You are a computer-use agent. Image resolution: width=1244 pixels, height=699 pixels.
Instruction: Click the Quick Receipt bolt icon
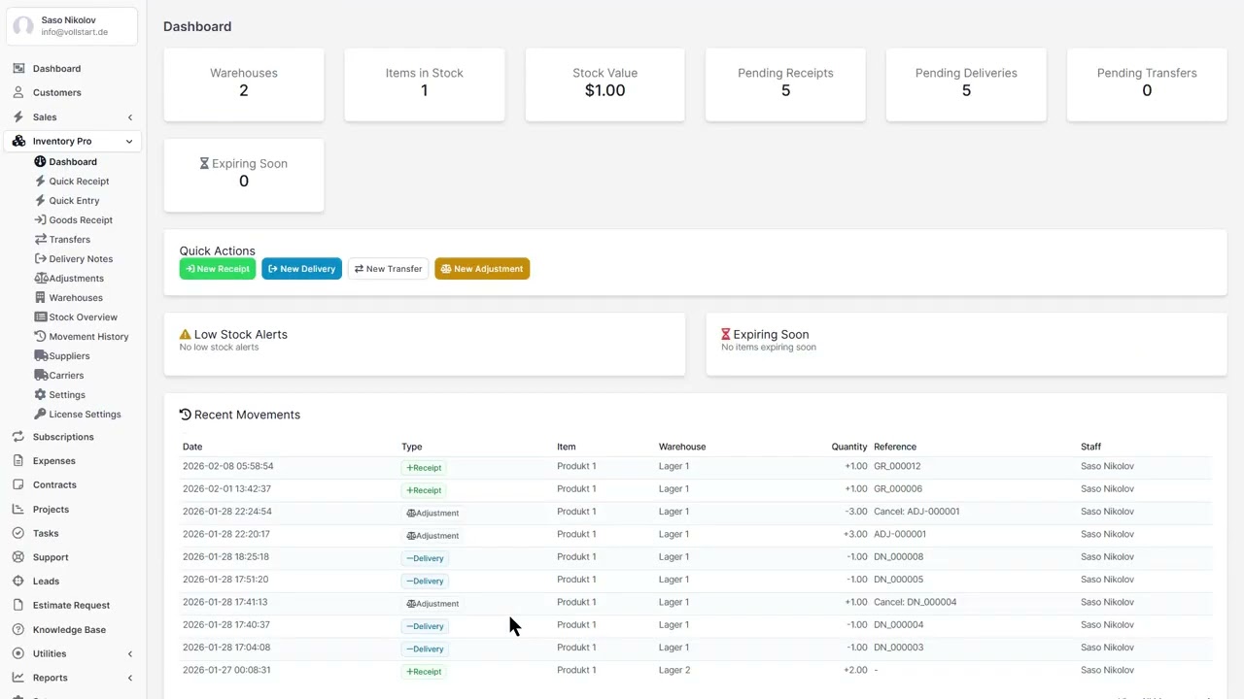pos(40,182)
